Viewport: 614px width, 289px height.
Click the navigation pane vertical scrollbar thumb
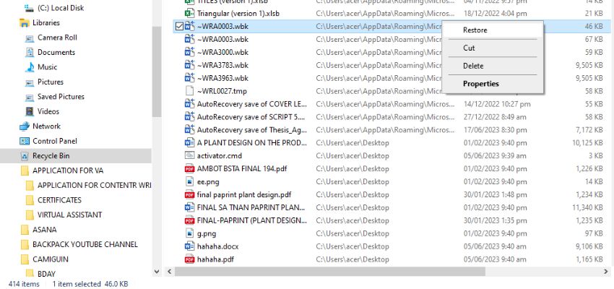pos(157,72)
